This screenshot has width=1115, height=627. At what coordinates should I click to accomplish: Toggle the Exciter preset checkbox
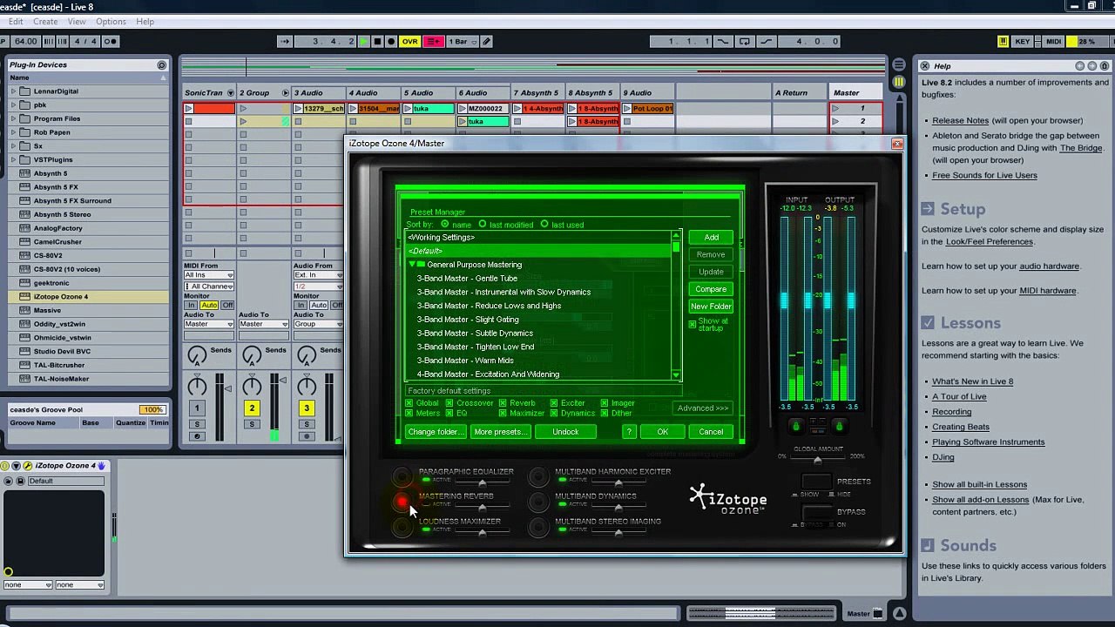coord(554,403)
